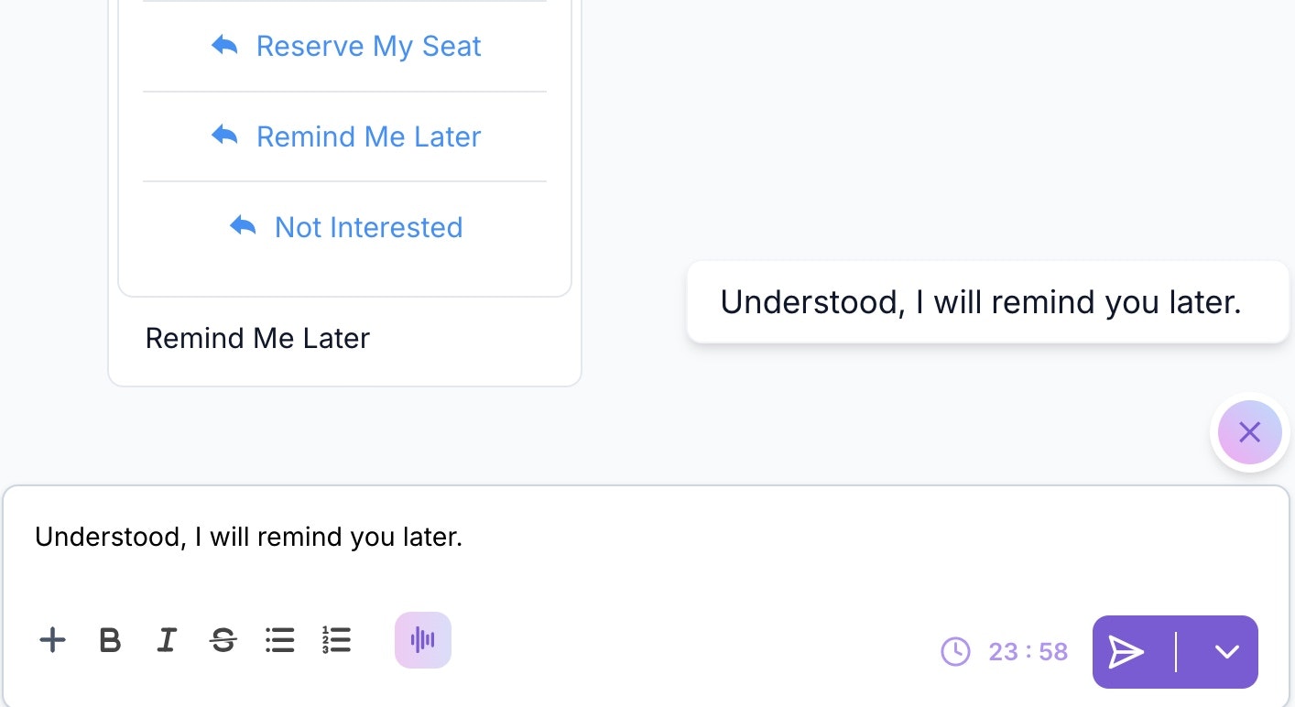Send the message with paper plane
Screen dimensions: 1295x707
(1126, 652)
